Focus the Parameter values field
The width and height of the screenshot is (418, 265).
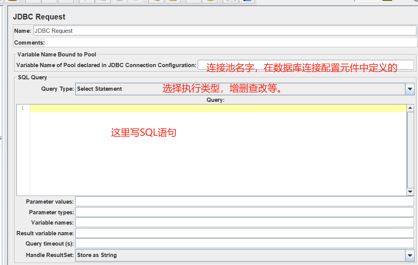click(x=244, y=202)
